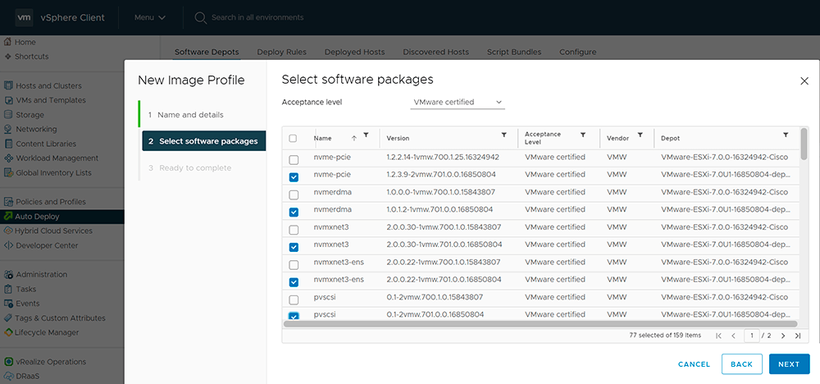The height and width of the screenshot is (384, 820).
Task: Open the Tasks icon in sidebar
Action: [x=8, y=289]
